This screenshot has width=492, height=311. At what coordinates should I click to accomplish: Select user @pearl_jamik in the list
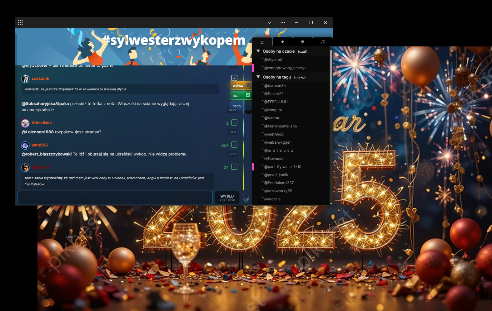click(x=276, y=175)
